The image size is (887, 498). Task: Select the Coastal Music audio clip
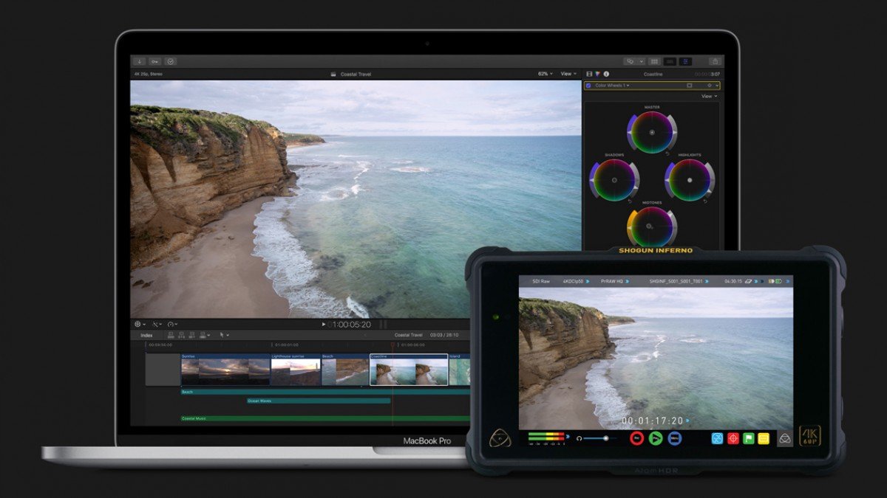(325, 418)
